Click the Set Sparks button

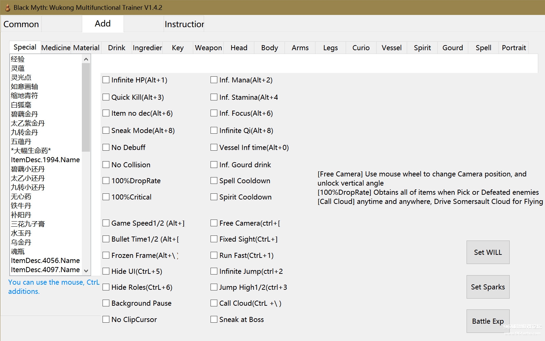488,287
